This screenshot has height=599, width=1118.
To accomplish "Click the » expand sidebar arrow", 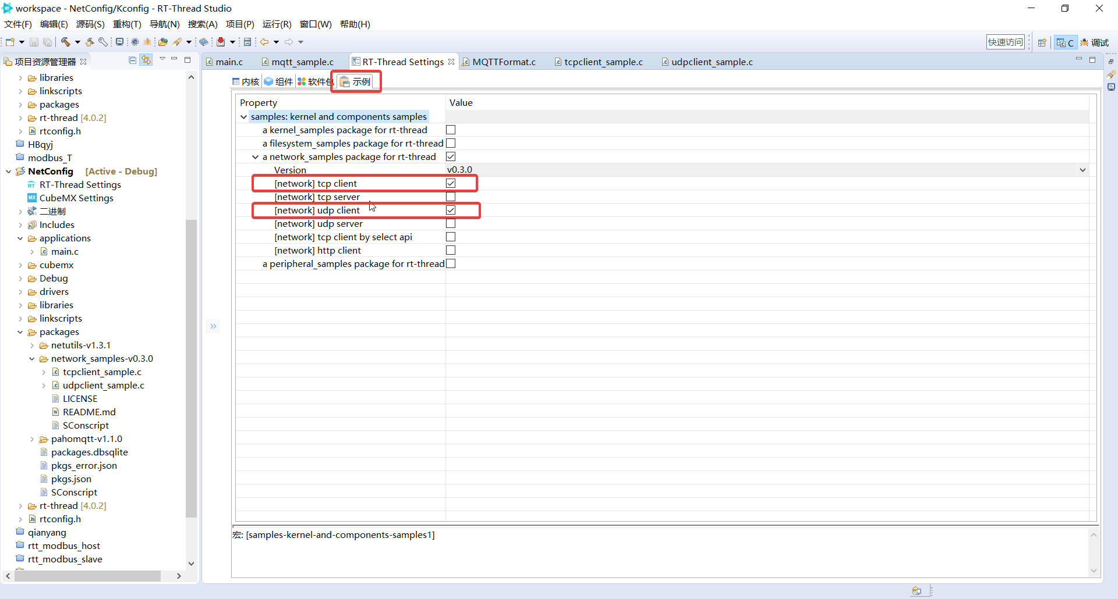I will click(x=213, y=326).
